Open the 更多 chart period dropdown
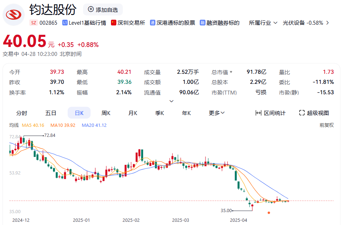This screenshot has width=344, height=225. coord(217,113)
